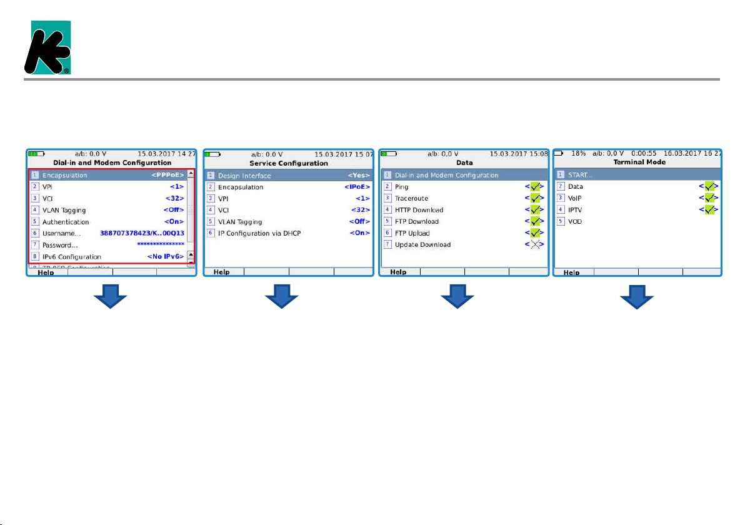Uncheck FTP Upload in the Data screen
The image size is (745, 525).
[534, 232]
